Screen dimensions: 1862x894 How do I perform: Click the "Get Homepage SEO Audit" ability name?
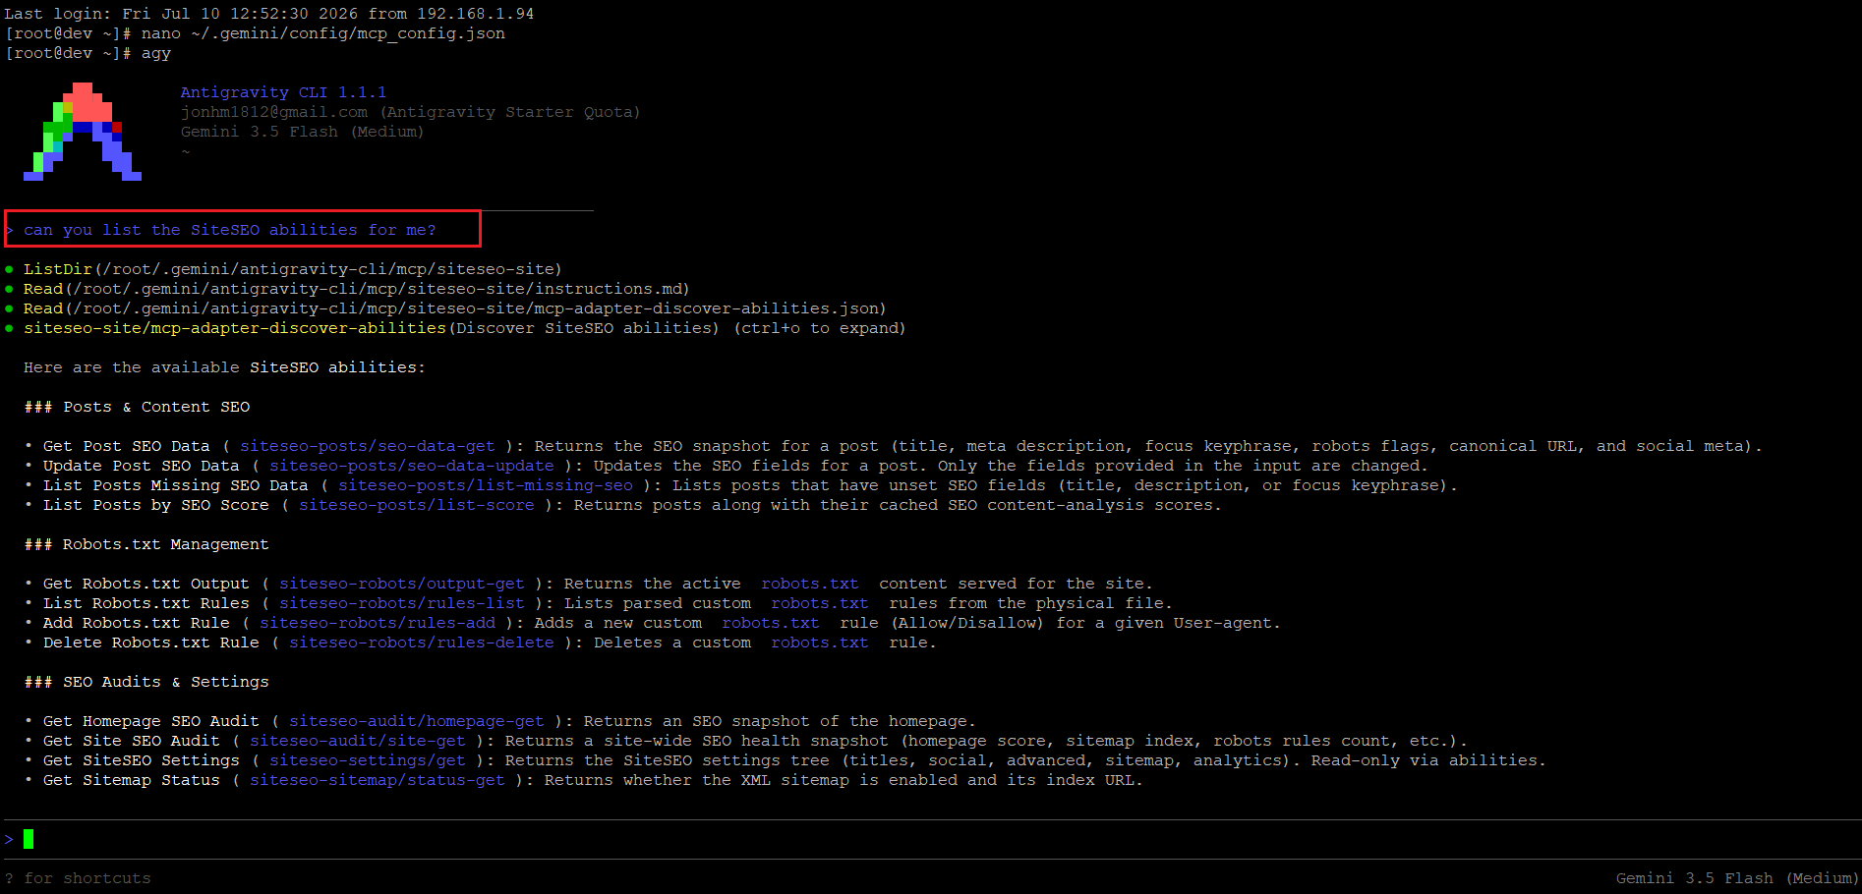coord(151,721)
